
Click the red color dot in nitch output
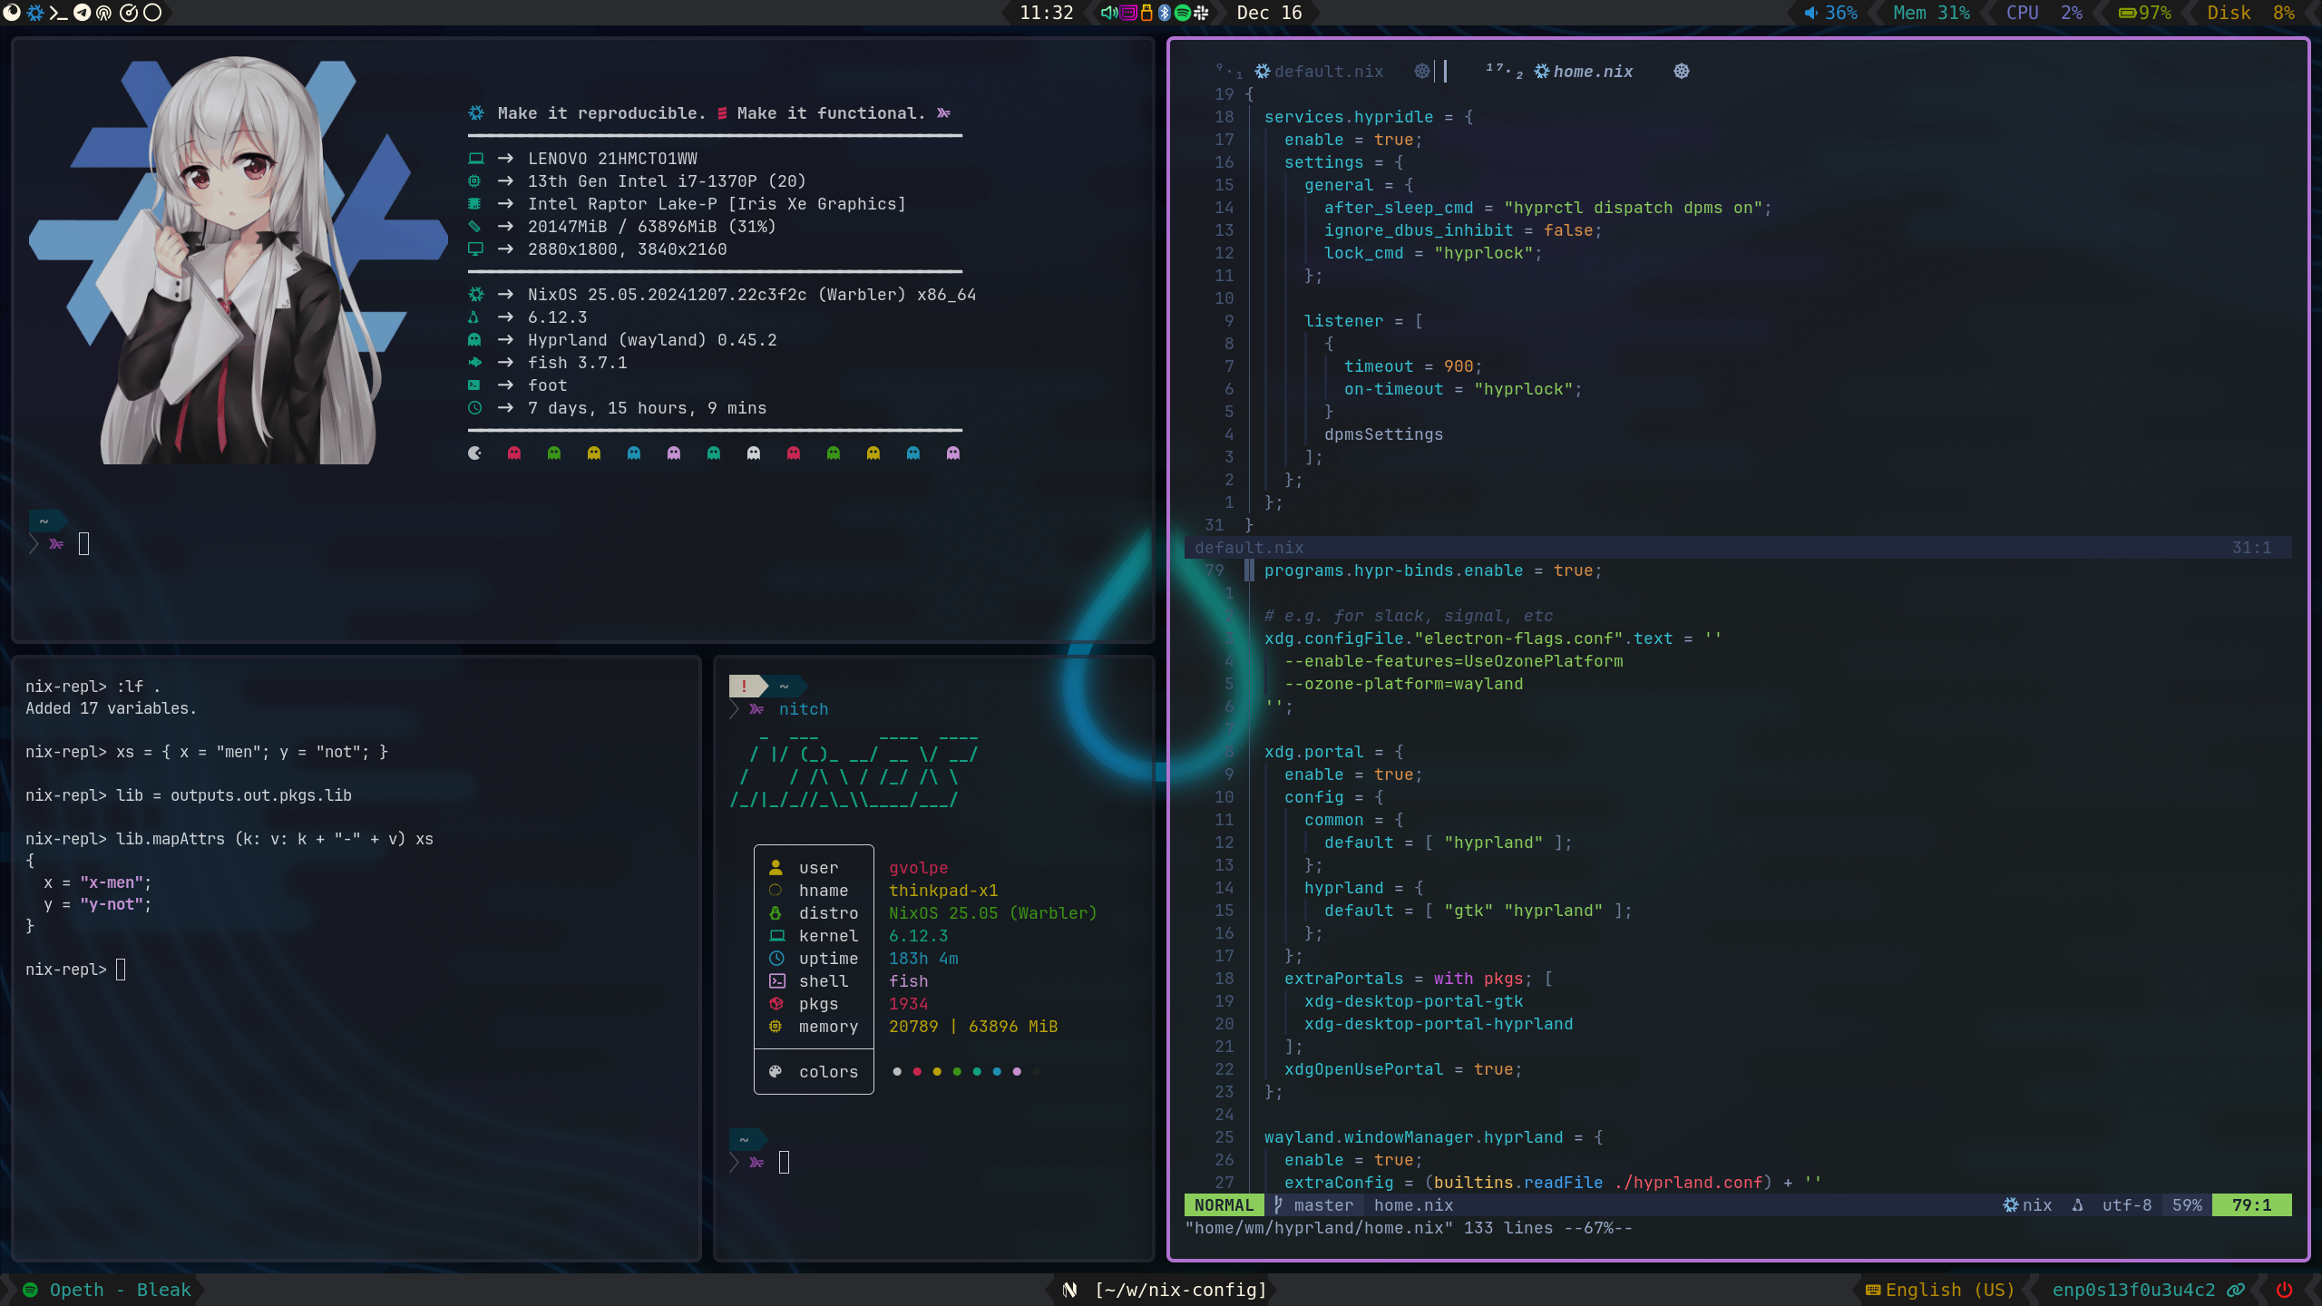pos(917,1072)
